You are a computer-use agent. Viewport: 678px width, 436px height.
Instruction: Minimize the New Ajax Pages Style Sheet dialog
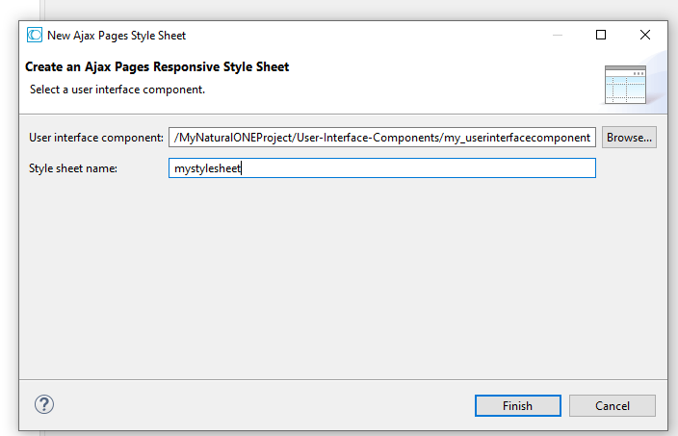[558, 35]
